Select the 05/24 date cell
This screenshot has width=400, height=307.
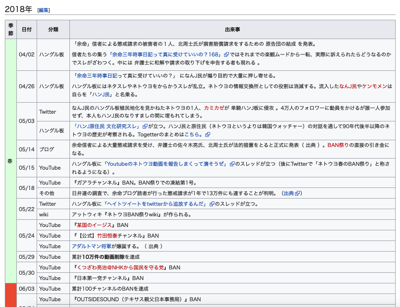27,236
